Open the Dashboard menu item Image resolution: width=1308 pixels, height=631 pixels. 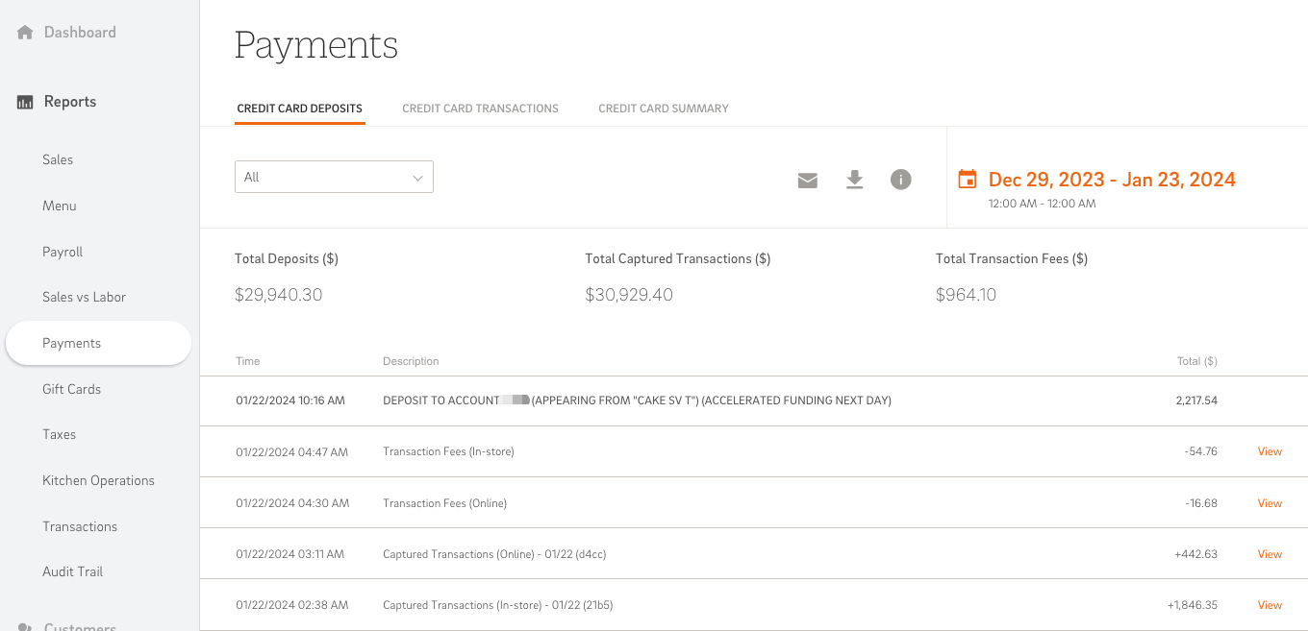pyautogui.click(x=80, y=33)
